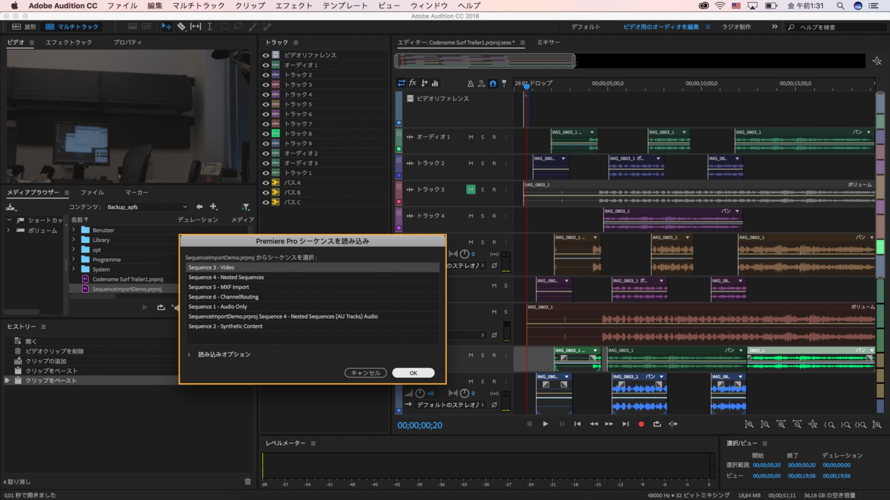Hide the ビデオリファレンス track with its eye toggle
Screen dimensions: 890x500
(266, 55)
